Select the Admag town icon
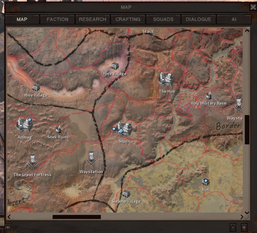Image resolution: width=257 pixels, height=233 pixels. click(25, 125)
